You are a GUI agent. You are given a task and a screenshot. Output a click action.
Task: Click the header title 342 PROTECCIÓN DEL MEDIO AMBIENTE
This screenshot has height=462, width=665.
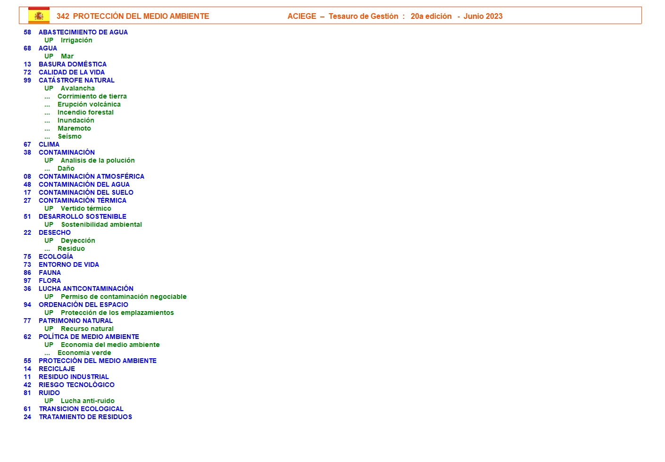point(133,16)
